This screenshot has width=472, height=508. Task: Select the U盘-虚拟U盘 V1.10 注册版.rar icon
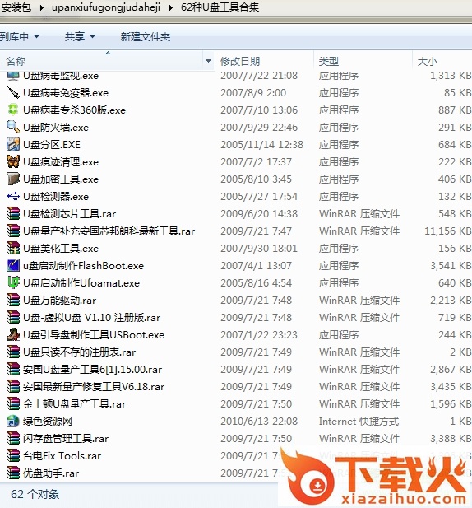point(13,318)
